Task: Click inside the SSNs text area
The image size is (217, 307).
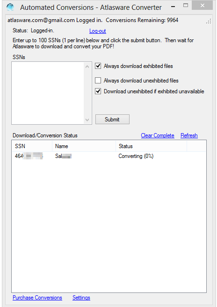Action: point(48,93)
